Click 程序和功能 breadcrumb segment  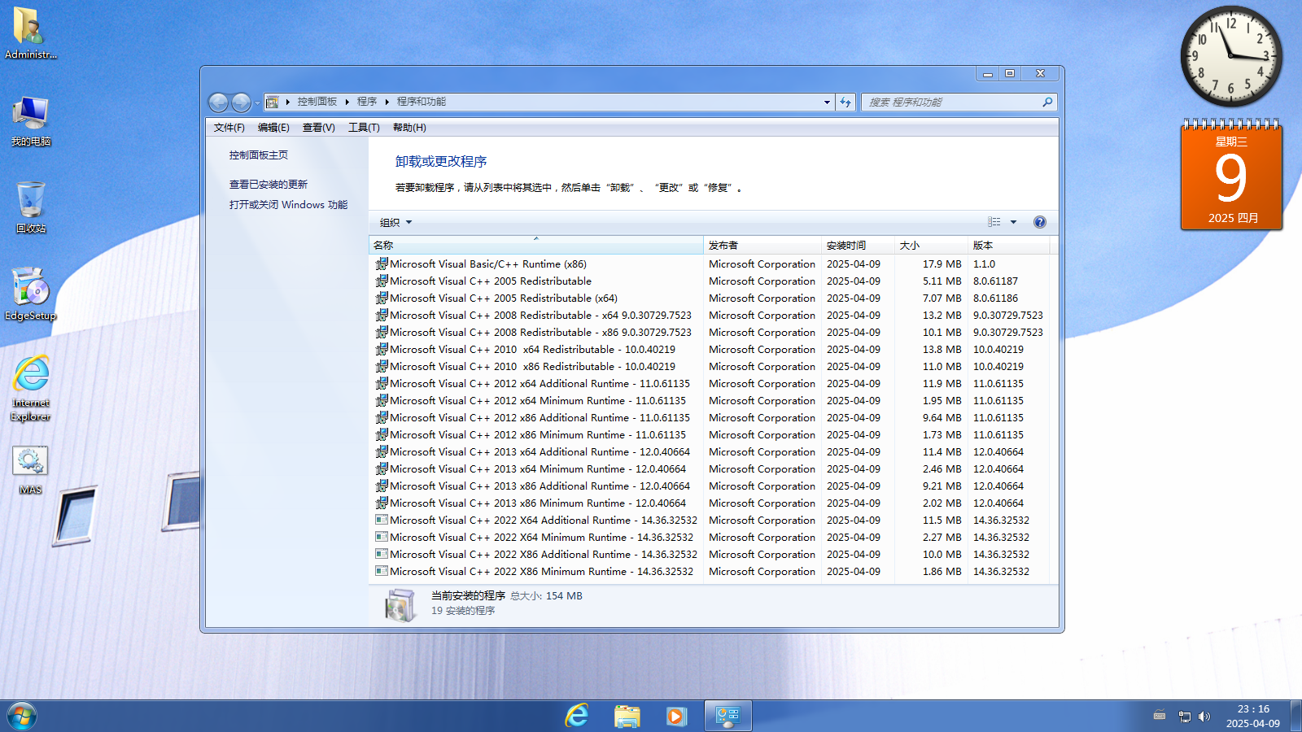pos(421,102)
